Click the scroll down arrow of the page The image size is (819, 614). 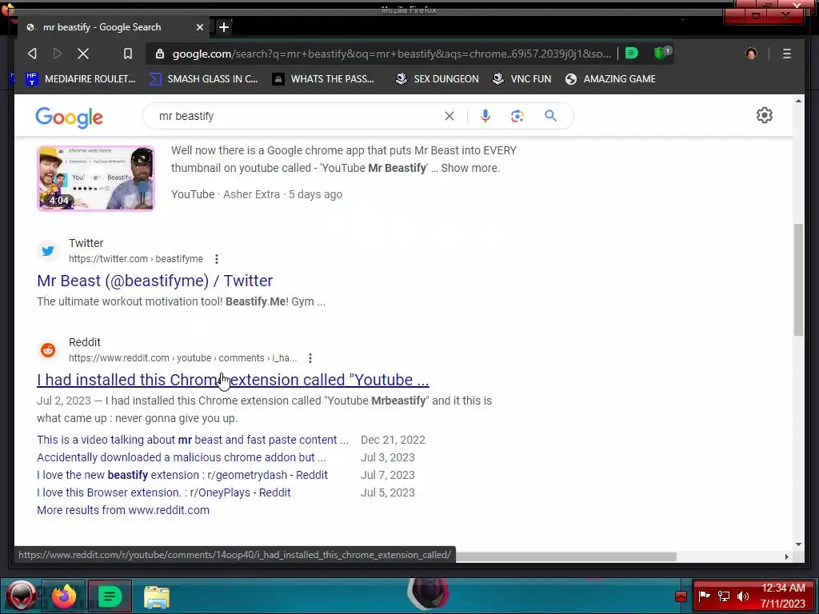point(798,544)
